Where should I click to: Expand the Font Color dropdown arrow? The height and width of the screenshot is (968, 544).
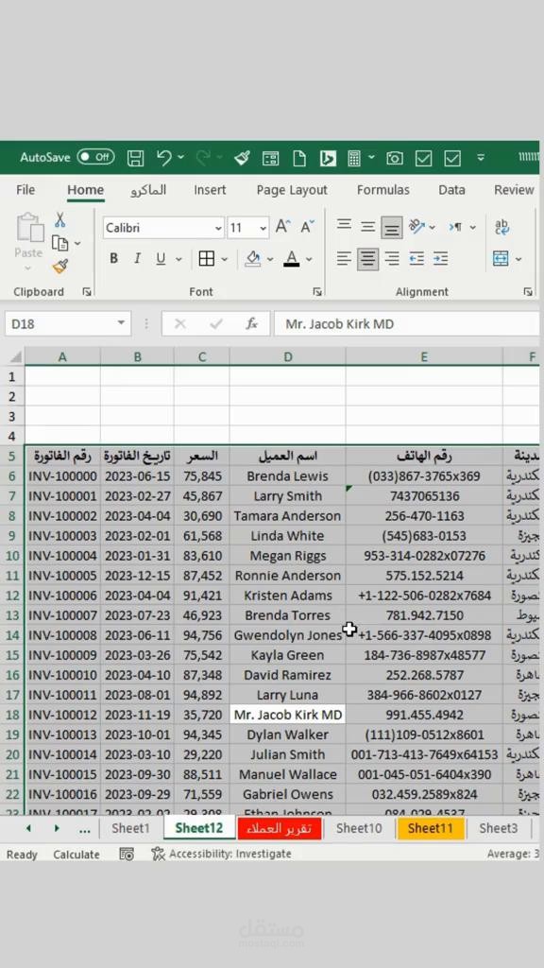(309, 259)
